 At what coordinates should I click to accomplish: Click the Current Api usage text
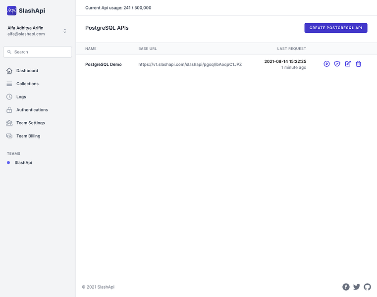click(x=118, y=8)
